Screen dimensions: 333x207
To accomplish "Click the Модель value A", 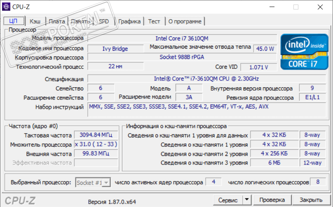I will click(189, 88).
